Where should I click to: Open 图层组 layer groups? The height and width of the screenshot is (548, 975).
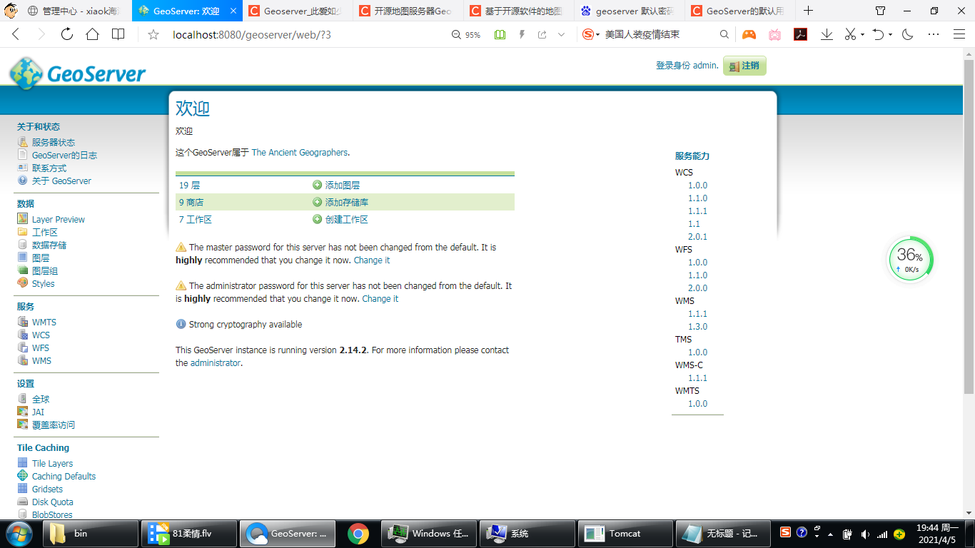pos(44,271)
